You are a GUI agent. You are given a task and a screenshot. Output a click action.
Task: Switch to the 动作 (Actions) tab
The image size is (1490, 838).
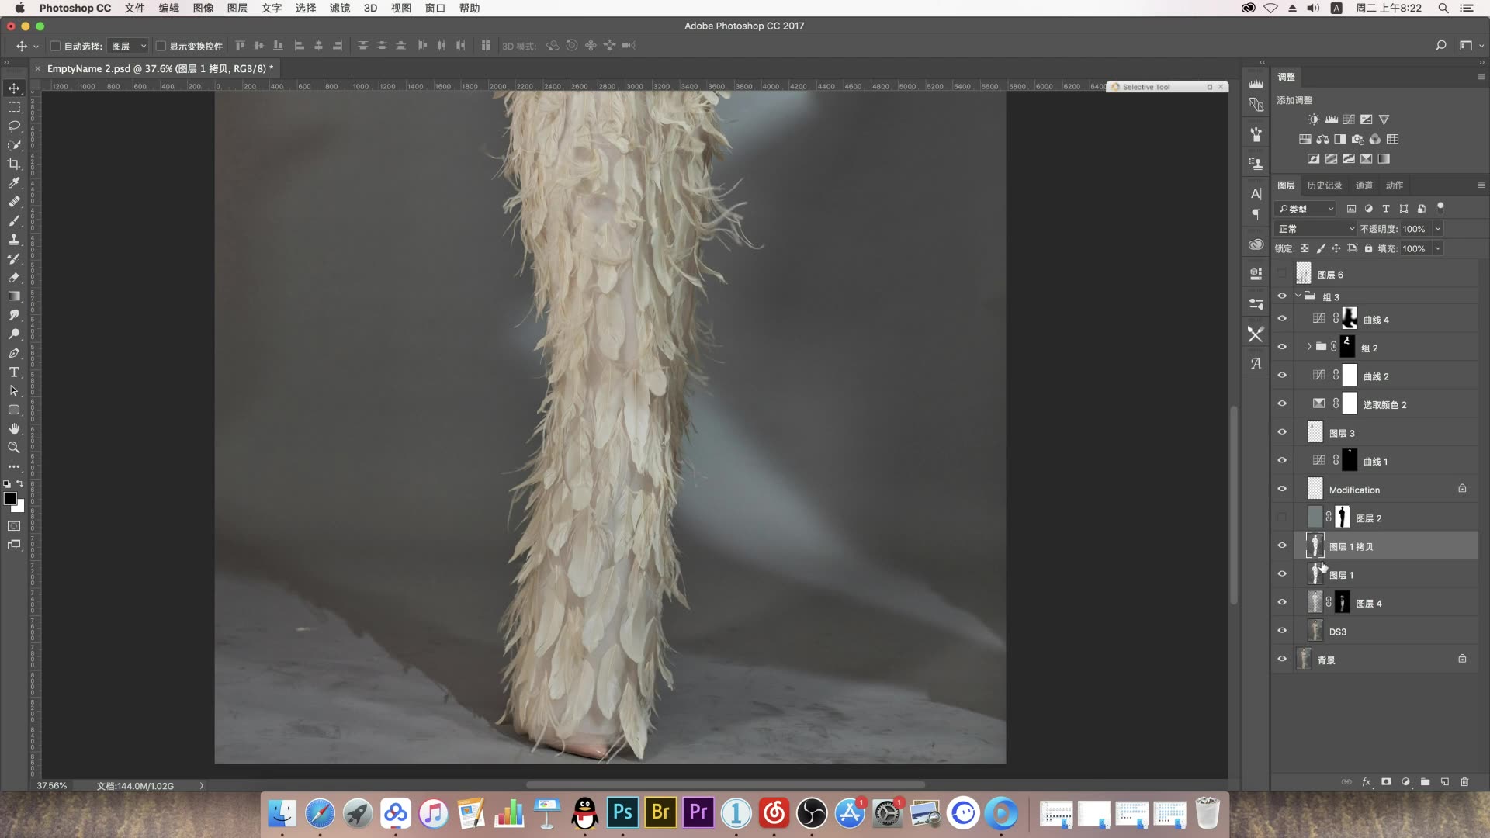1395,185
